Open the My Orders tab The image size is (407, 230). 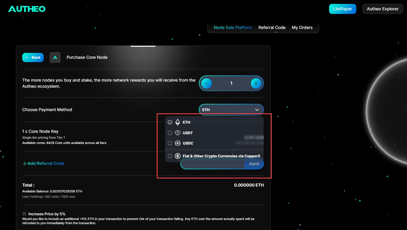[302, 28]
